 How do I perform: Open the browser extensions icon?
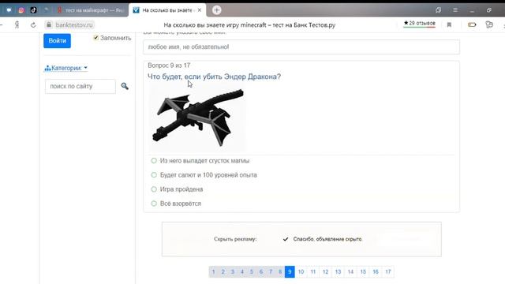(x=489, y=24)
